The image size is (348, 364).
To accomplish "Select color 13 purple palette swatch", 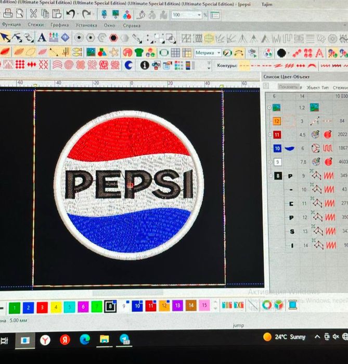I will point(177,305).
